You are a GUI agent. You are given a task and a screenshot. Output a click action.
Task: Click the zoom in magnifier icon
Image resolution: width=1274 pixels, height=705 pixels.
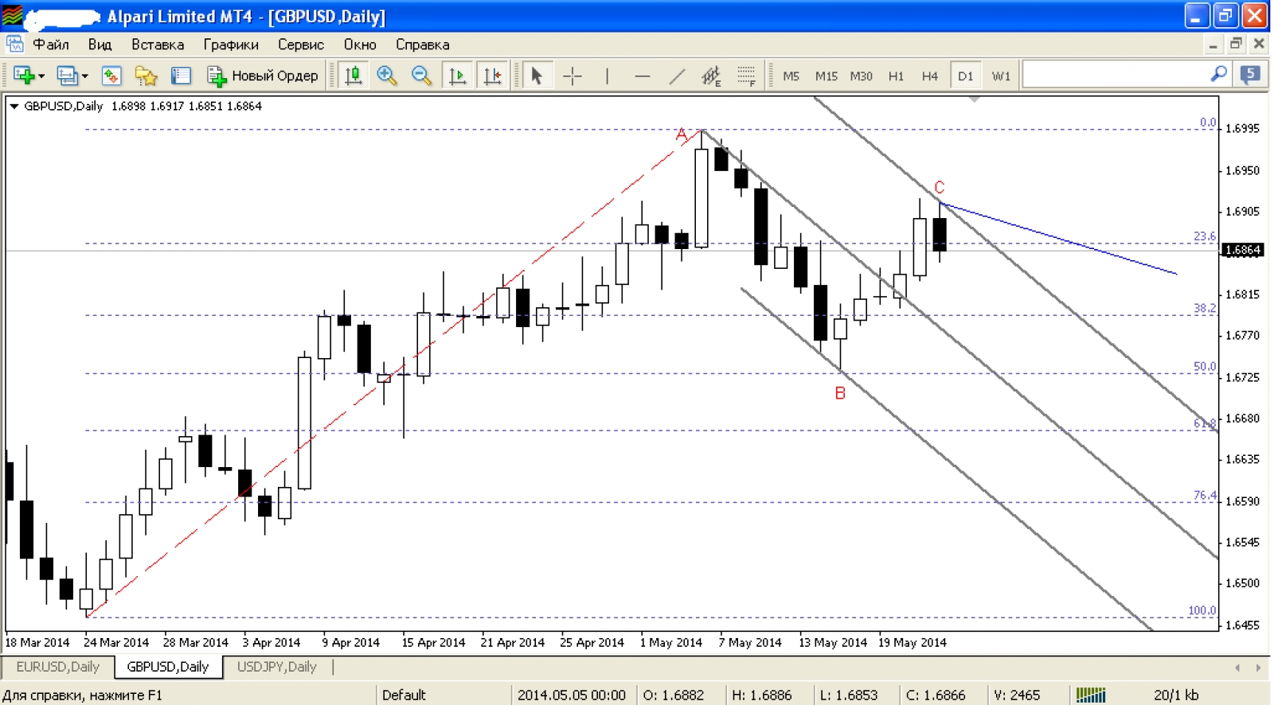[x=387, y=76]
